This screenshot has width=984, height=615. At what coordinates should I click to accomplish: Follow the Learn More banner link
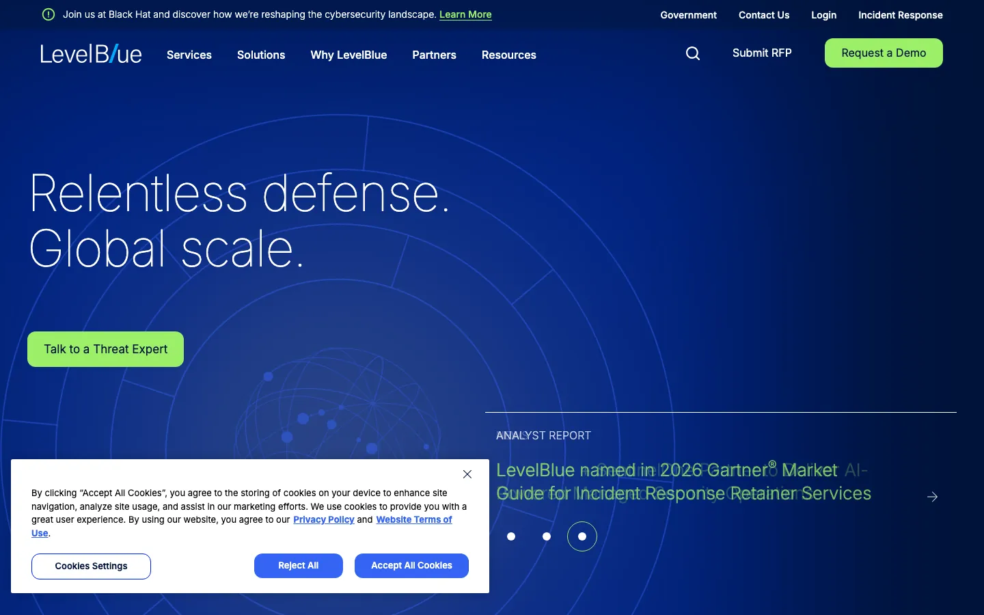point(465,14)
